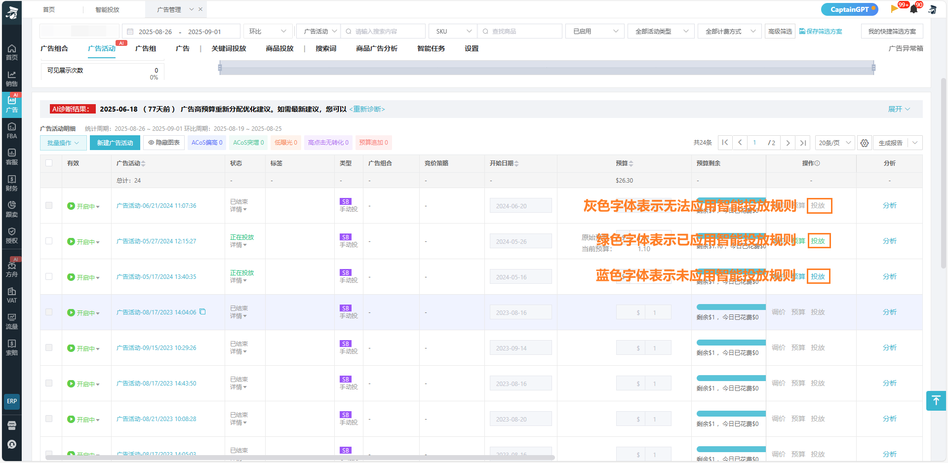Click the horizontal table scrollbar

pos(300,458)
